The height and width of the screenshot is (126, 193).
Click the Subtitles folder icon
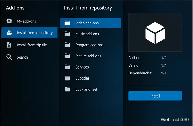(67, 78)
